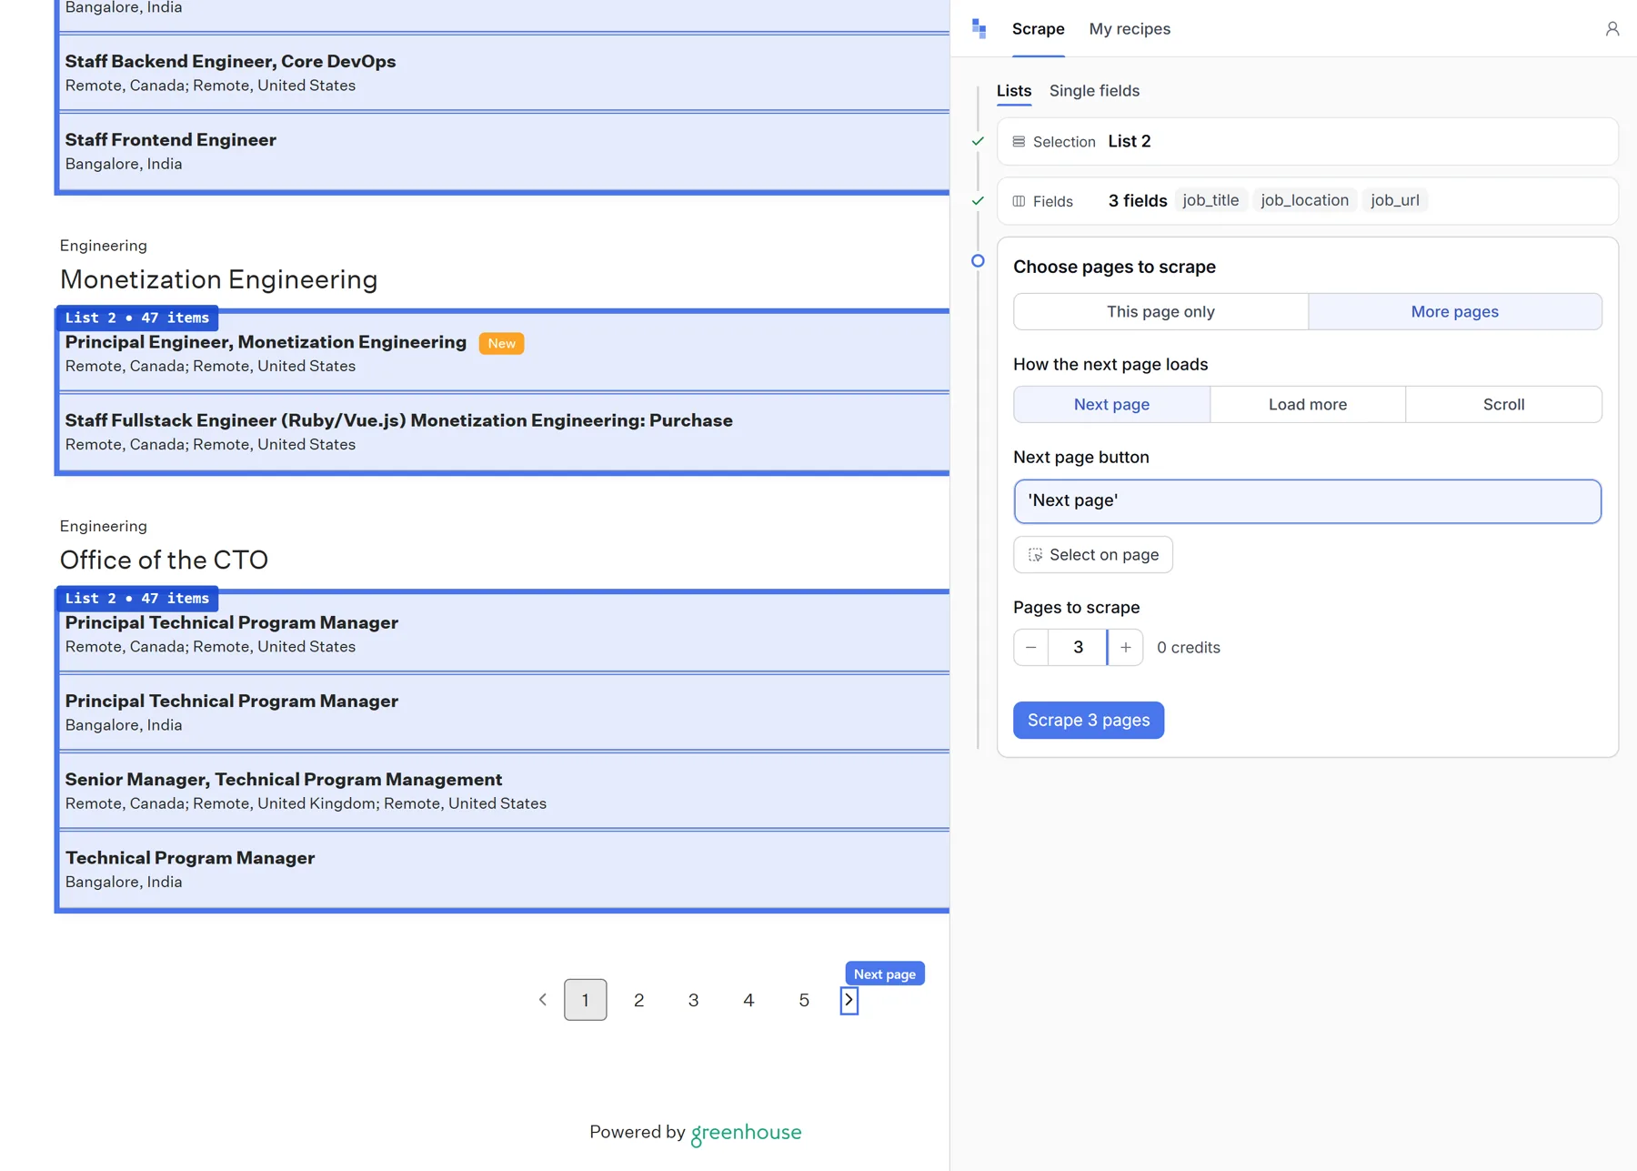Click the previous page chevron arrow
The height and width of the screenshot is (1171, 1637).
(543, 1000)
